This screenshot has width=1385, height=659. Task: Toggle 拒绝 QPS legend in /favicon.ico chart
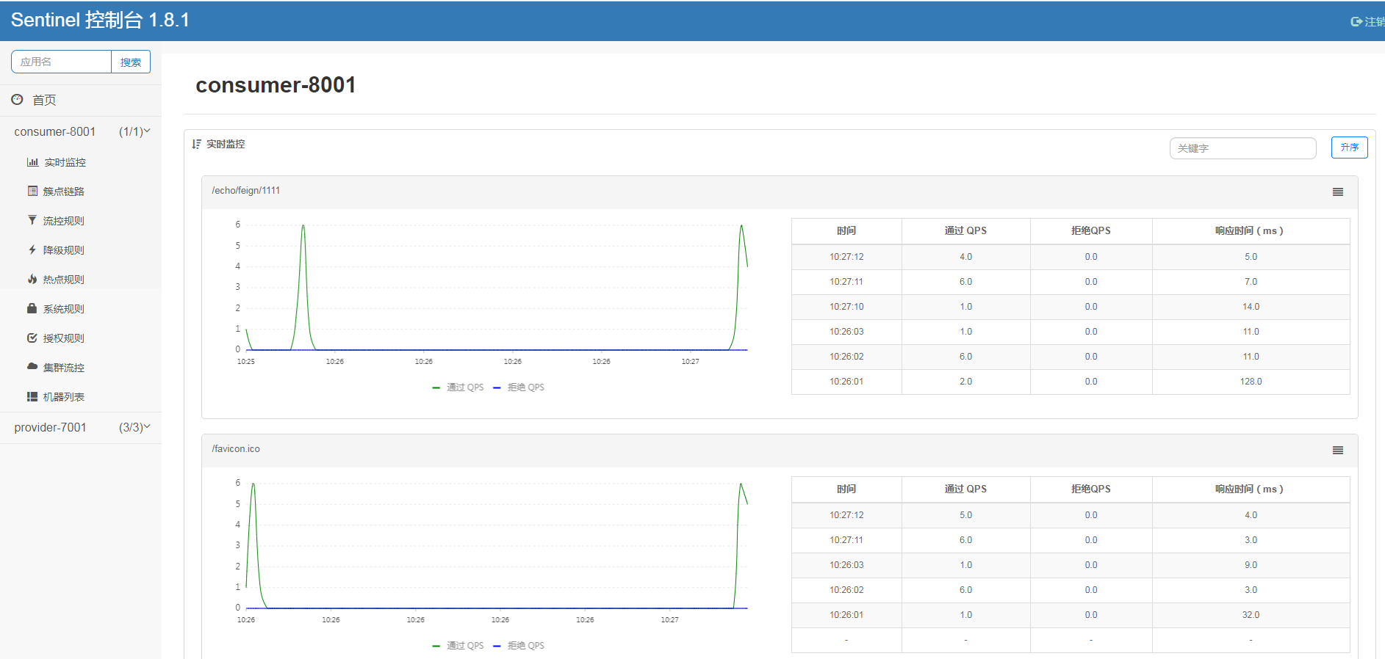click(x=519, y=646)
